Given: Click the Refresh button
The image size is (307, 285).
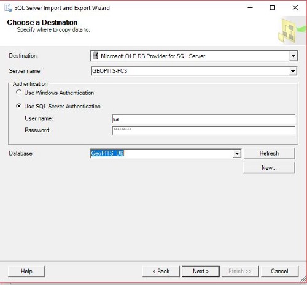Looking at the screenshot, I should tap(269, 153).
